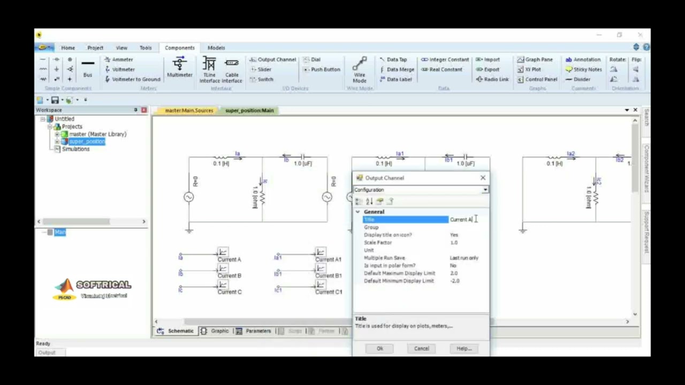Activate Wire Mode
This screenshot has height=385, width=685.
(x=360, y=70)
